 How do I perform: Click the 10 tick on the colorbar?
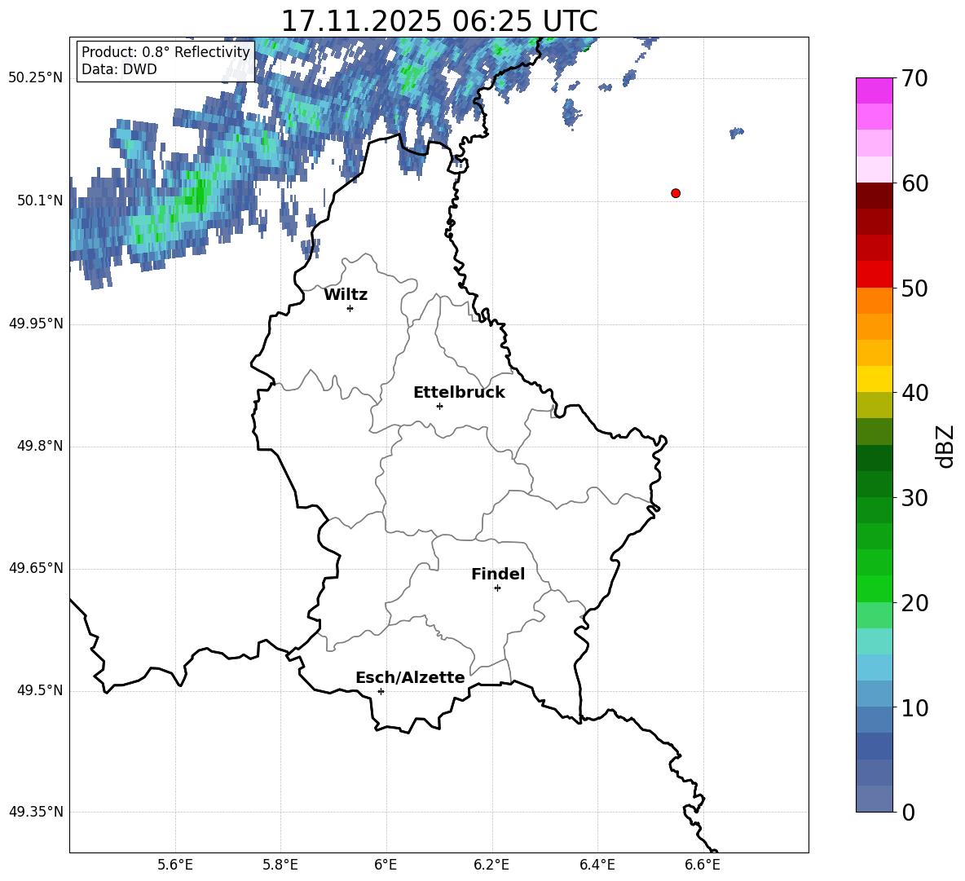click(x=914, y=707)
